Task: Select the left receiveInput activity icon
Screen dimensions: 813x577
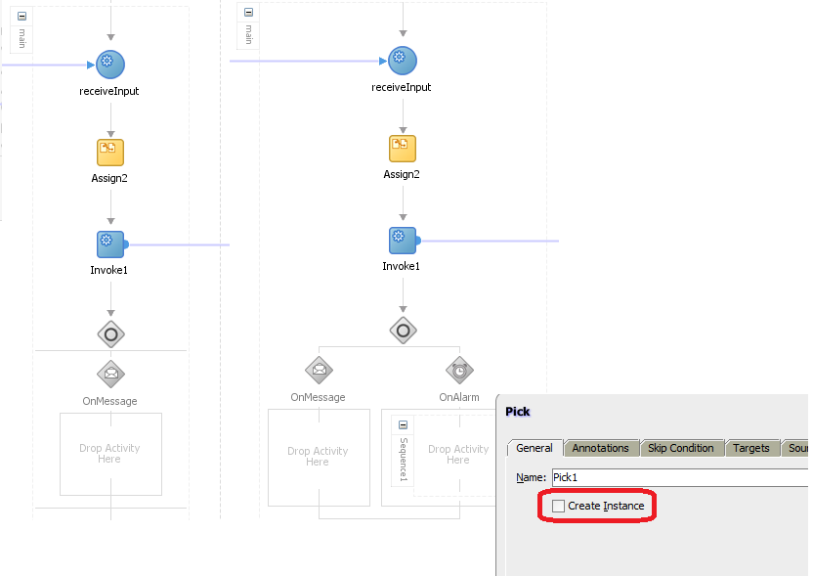Action: pyautogui.click(x=110, y=65)
